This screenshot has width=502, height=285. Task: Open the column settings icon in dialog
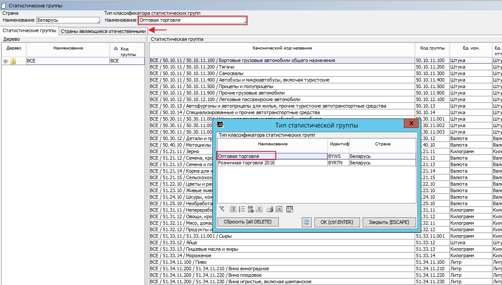coord(233,209)
